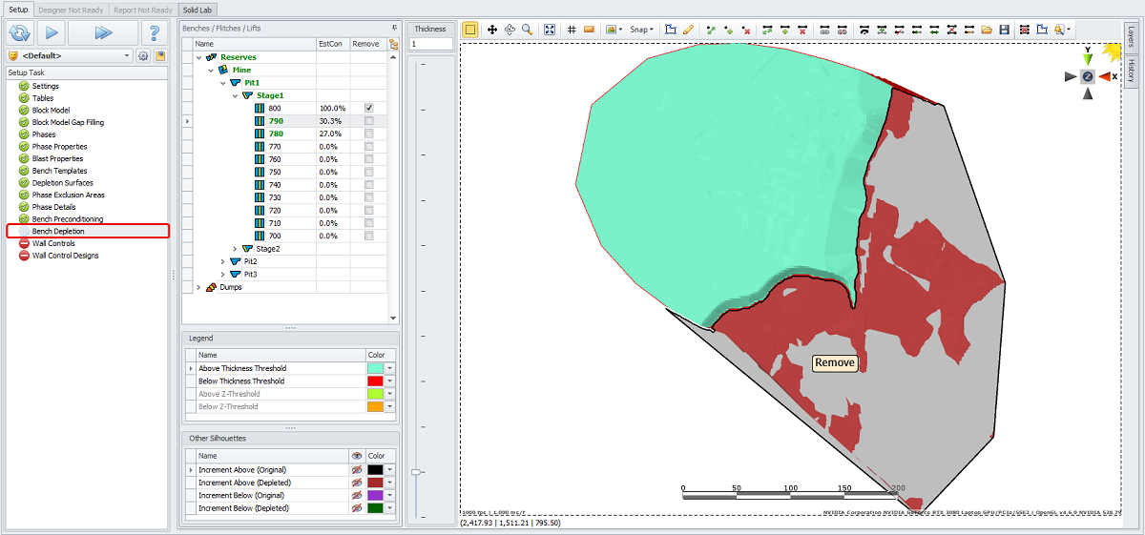Select the Bench Depletion setup task
The height and width of the screenshot is (535, 1145).
[58, 231]
